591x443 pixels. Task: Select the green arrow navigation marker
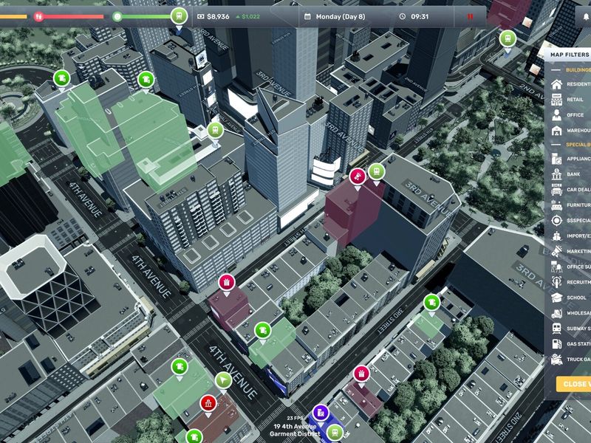[x=223, y=380]
